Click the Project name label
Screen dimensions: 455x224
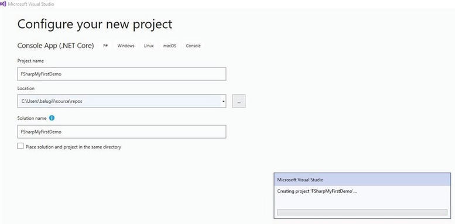30,61
